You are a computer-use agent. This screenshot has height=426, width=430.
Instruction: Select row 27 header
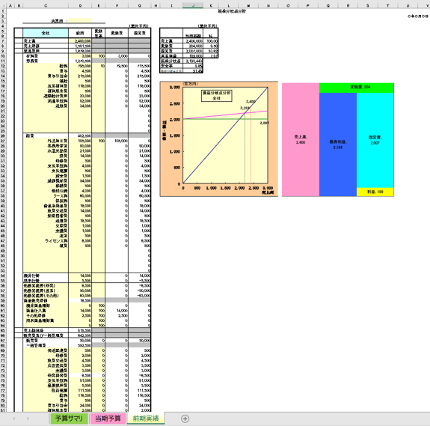point(3,141)
